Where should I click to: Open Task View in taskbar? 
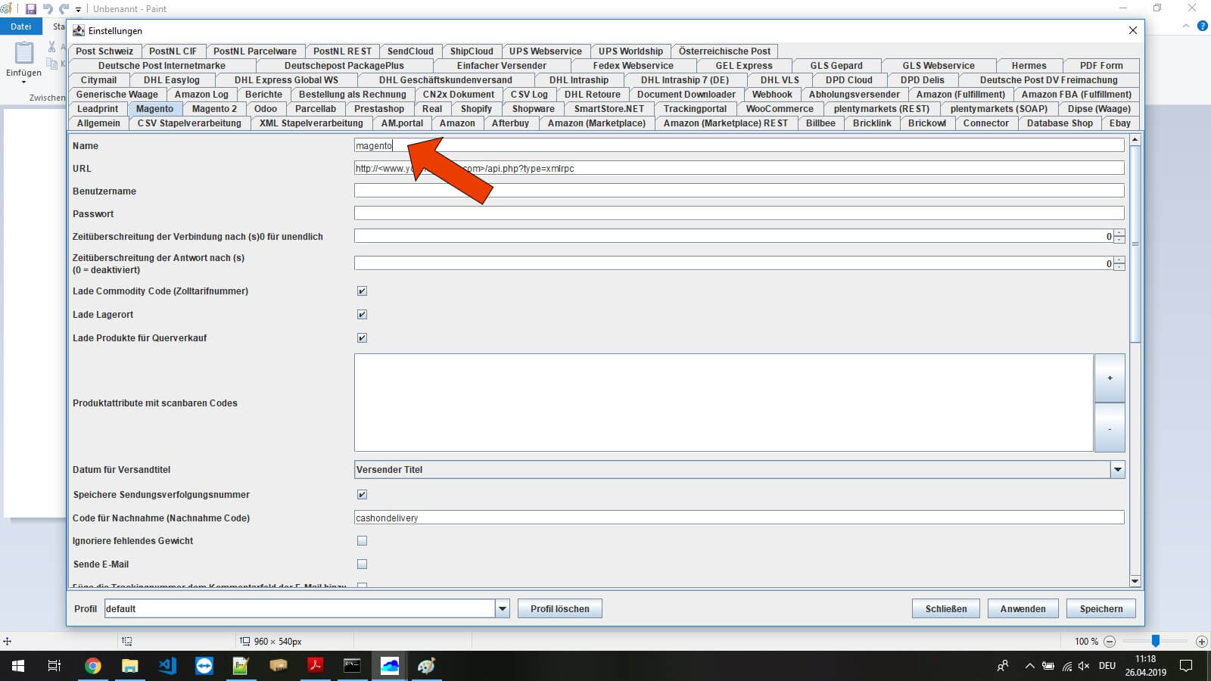click(x=54, y=666)
